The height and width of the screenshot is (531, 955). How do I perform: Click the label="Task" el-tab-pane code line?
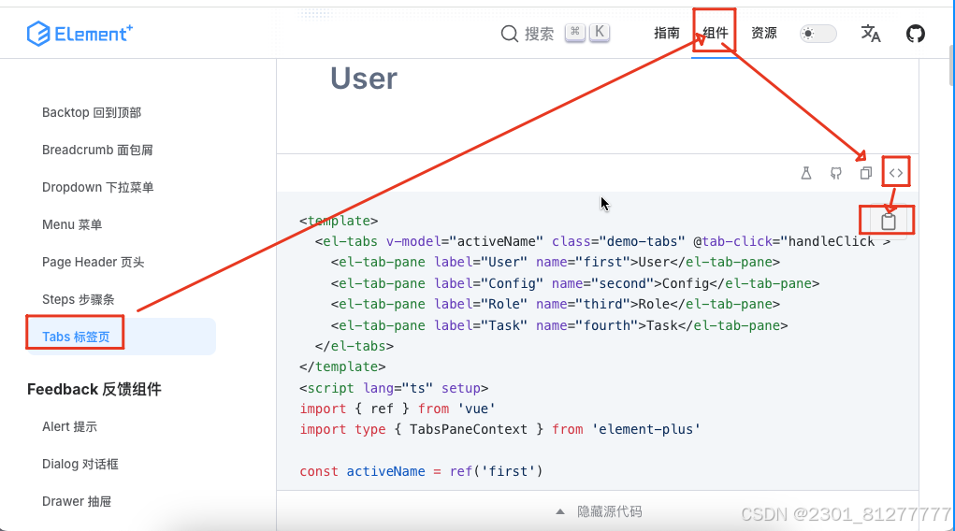tap(559, 325)
